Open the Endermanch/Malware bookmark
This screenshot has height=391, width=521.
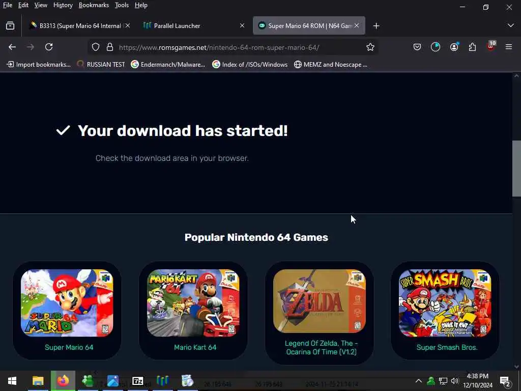pyautogui.click(x=168, y=65)
